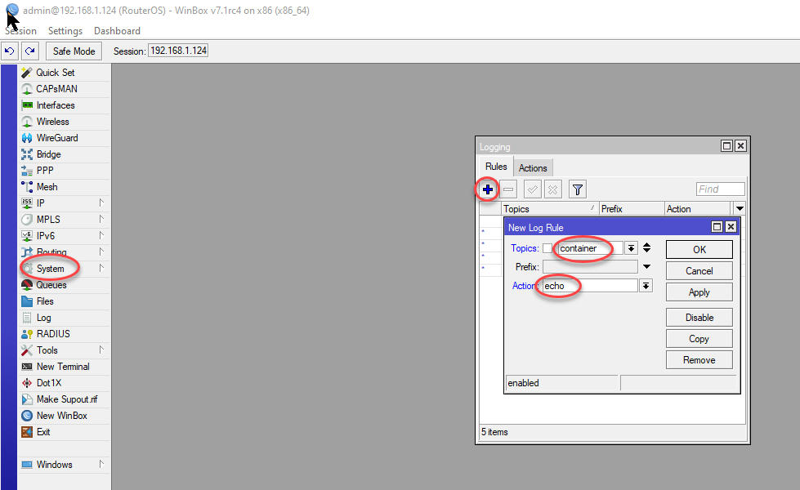Image resolution: width=800 pixels, height=490 pixels.
Task: Click the Action input field
Action: [590, 286]
